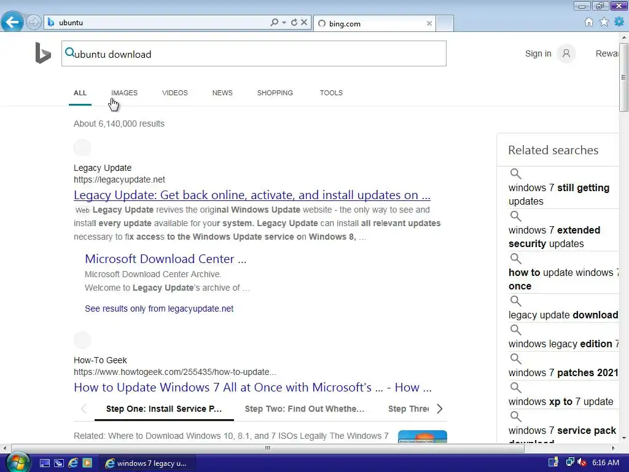Click the https://legacyupdate.net URL text
This screenshot has width=629, height=472.
(x=119, y=180)
